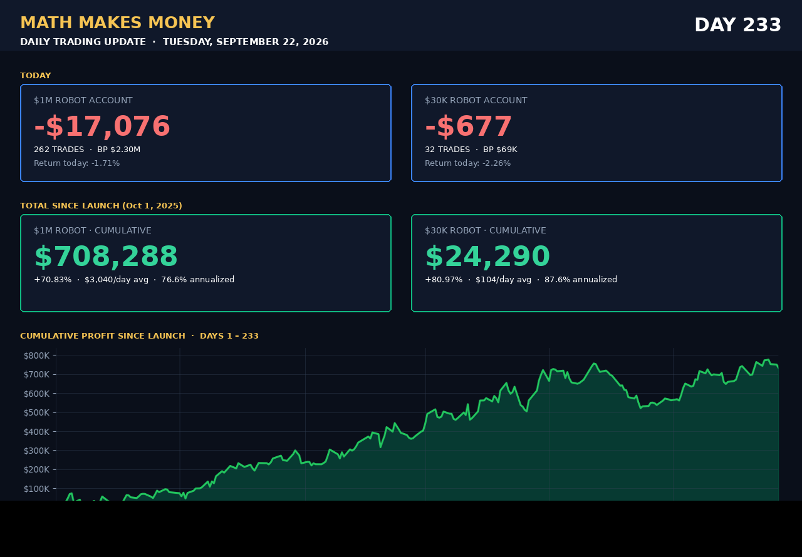Click the "$3,040/day avg" text

[x=117, y=280]
